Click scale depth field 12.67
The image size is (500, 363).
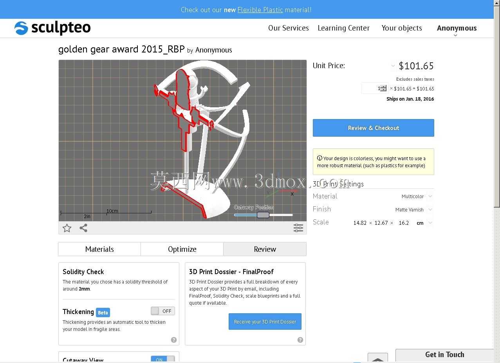point(381,223)
